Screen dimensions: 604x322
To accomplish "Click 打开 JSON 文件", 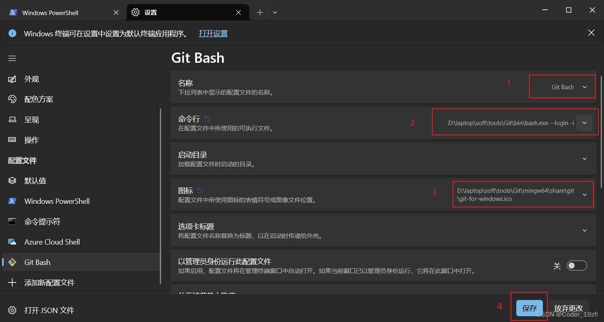I will tap(81, 310).
